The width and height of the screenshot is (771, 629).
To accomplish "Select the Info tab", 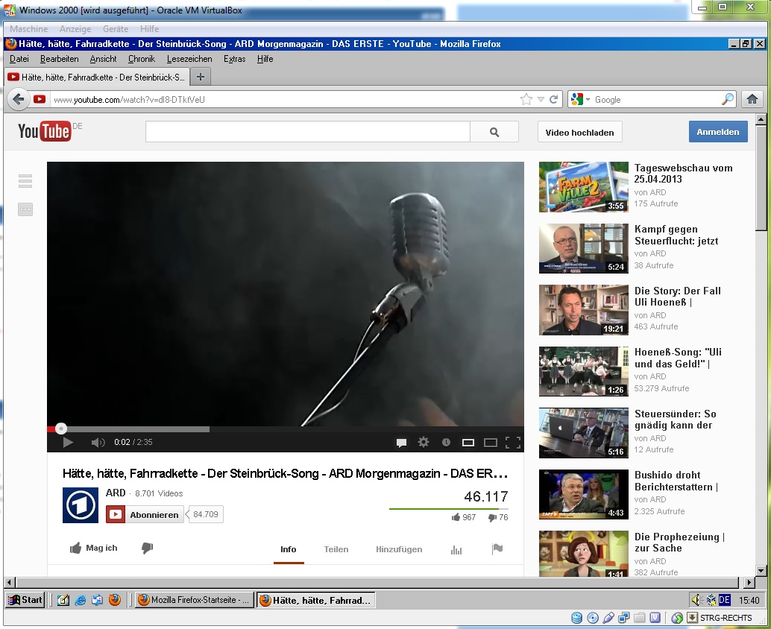I will (x=289, y=549).
